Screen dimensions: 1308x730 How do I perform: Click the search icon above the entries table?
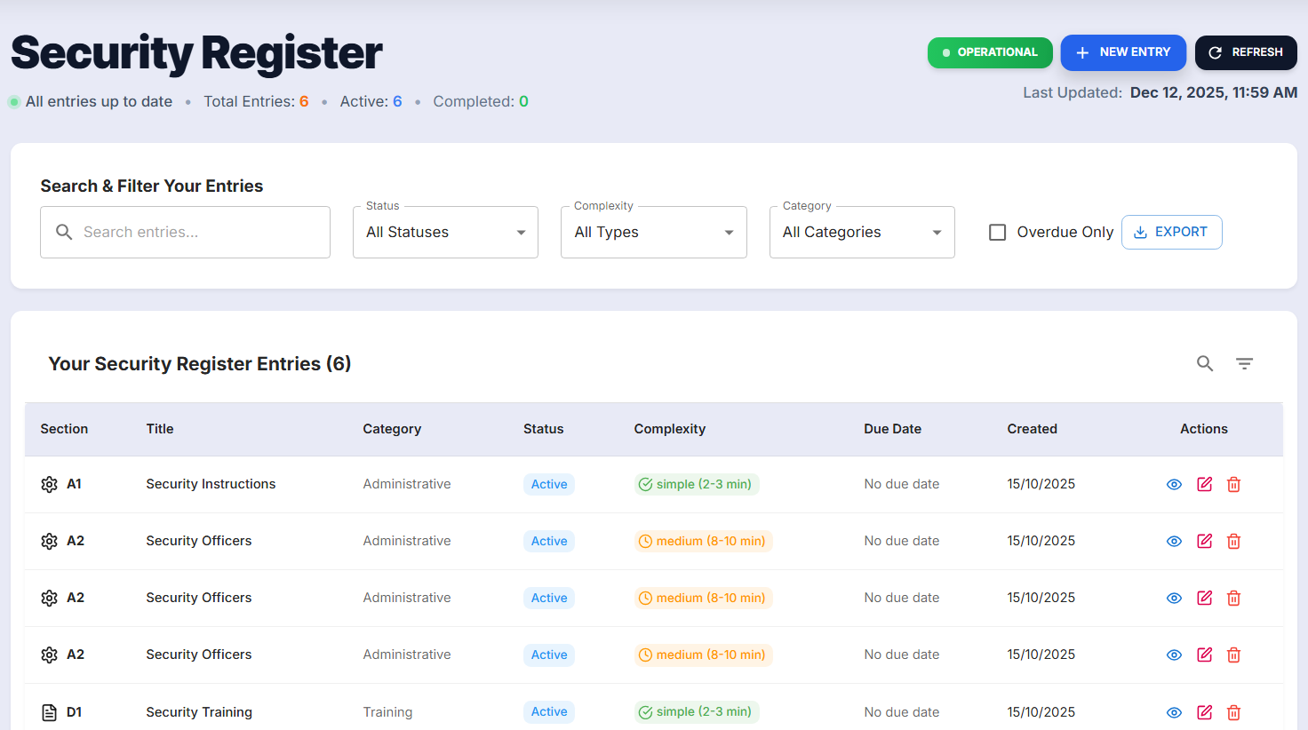pos(1204,363)
